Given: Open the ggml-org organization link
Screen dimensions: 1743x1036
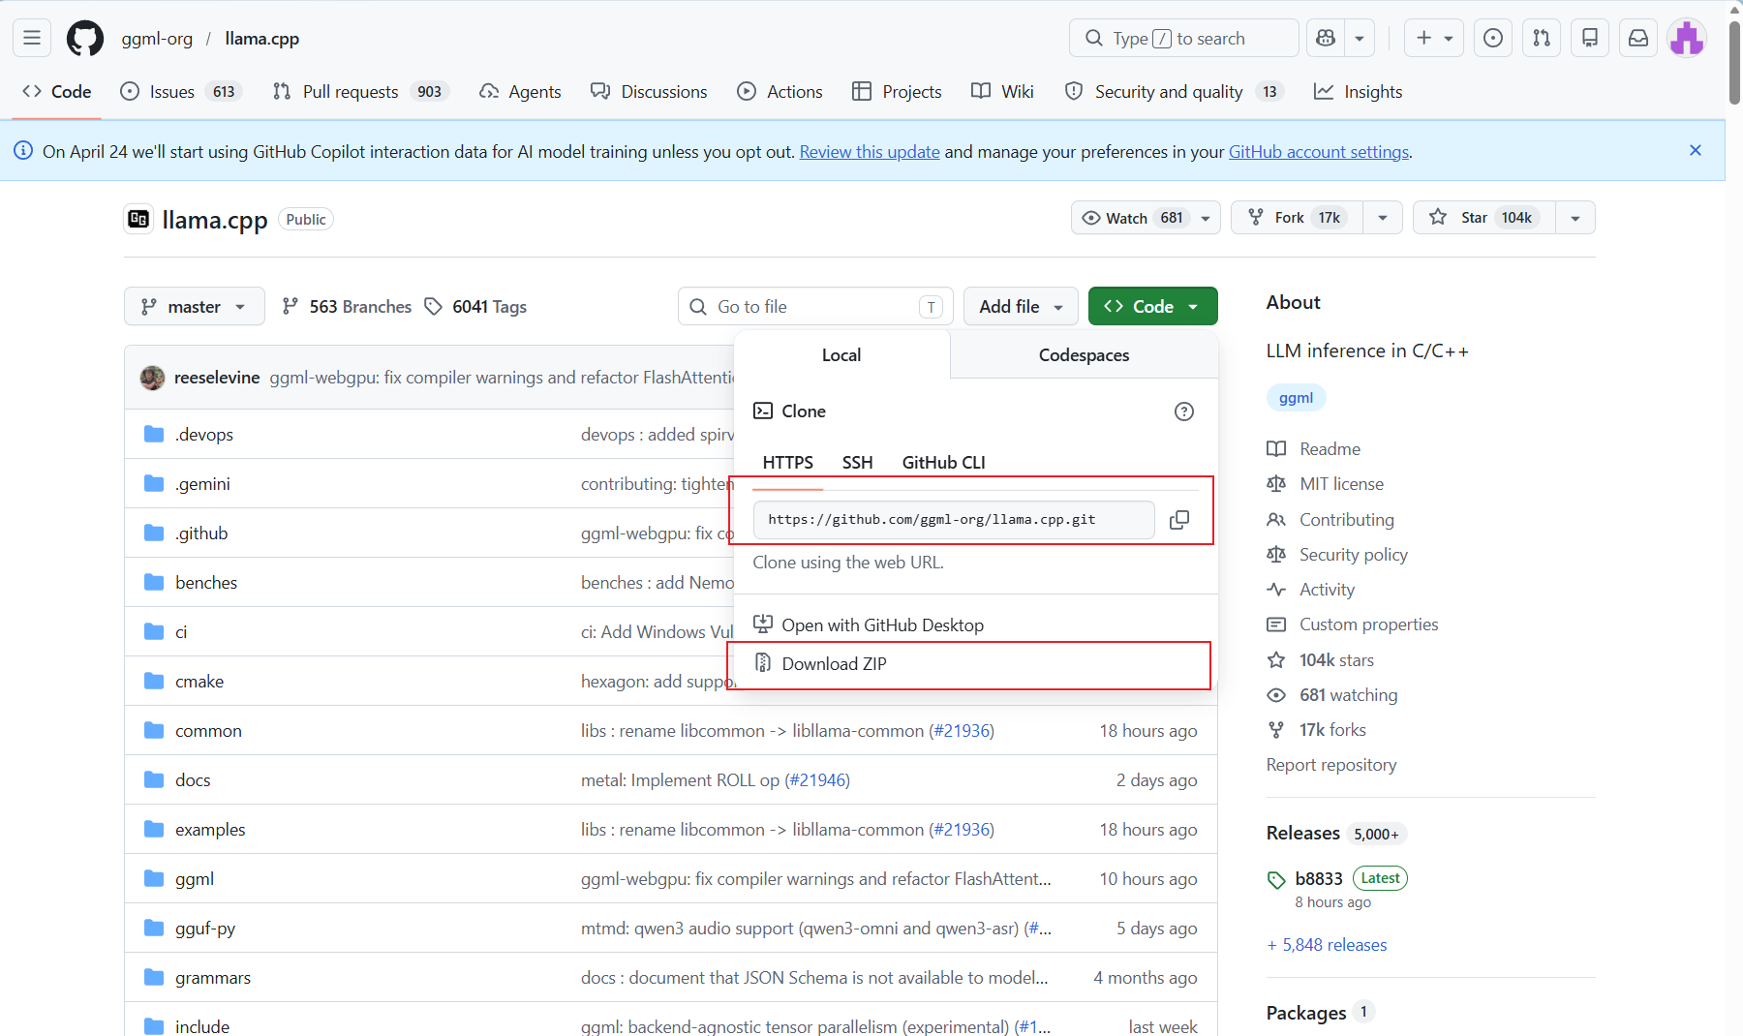Looking at the screenshot, I should pos(157,39).
